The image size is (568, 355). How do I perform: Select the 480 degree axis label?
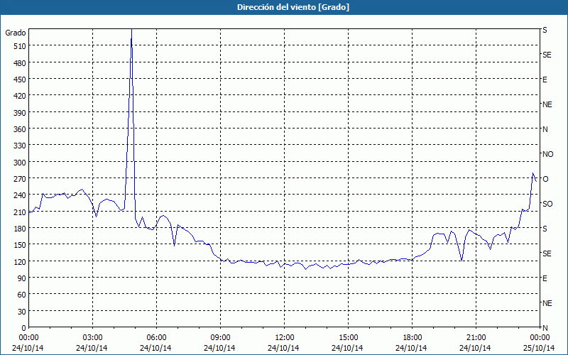pyautogui.click(x=21, y=63)
